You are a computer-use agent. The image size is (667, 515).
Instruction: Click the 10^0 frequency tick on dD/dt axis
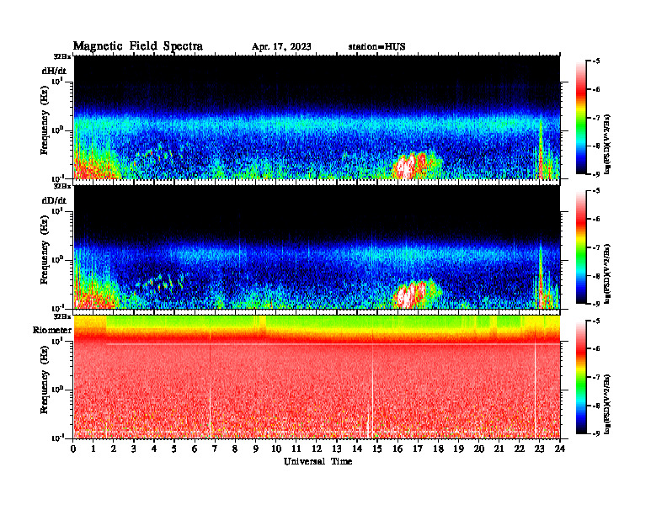click(x=57, y=259)
